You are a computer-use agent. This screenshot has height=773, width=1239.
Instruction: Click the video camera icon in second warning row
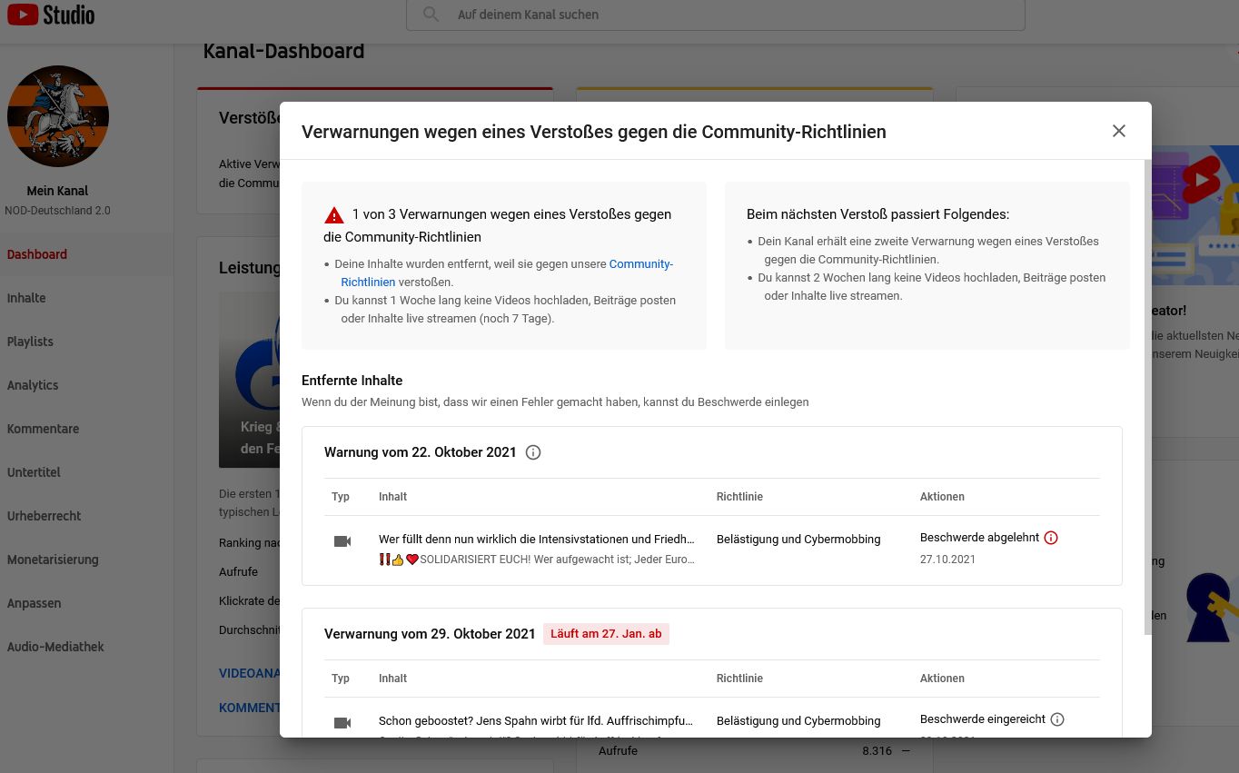[x=342, y=723]
